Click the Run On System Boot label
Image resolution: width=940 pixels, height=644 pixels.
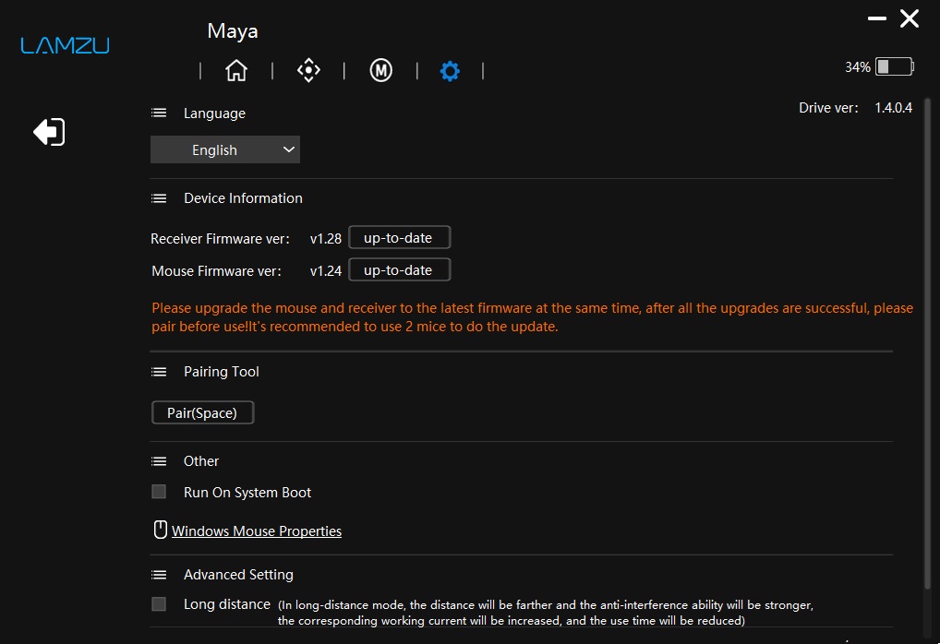pyautogui.click(x=247, y=493)
